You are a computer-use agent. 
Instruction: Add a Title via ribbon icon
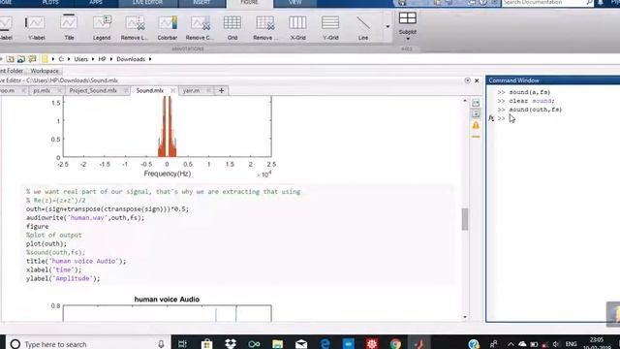(69, 27)
